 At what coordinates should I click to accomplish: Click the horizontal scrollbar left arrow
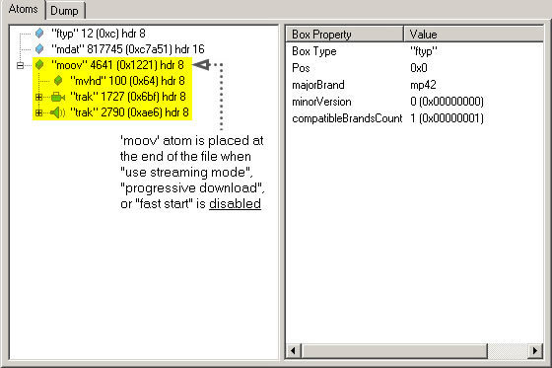pos(294,350)
